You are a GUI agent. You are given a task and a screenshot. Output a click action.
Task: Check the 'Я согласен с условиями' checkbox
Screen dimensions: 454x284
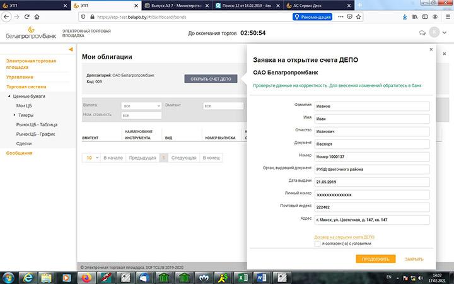(x=317, y=243)
